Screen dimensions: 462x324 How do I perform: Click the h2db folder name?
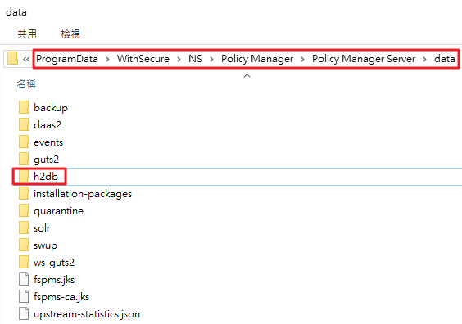pos(46,177)
